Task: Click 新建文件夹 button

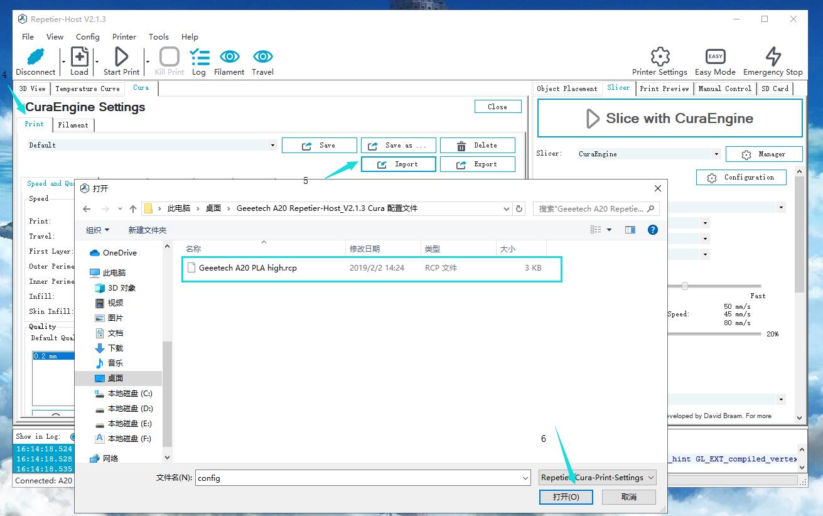Action: pos(148,230)
